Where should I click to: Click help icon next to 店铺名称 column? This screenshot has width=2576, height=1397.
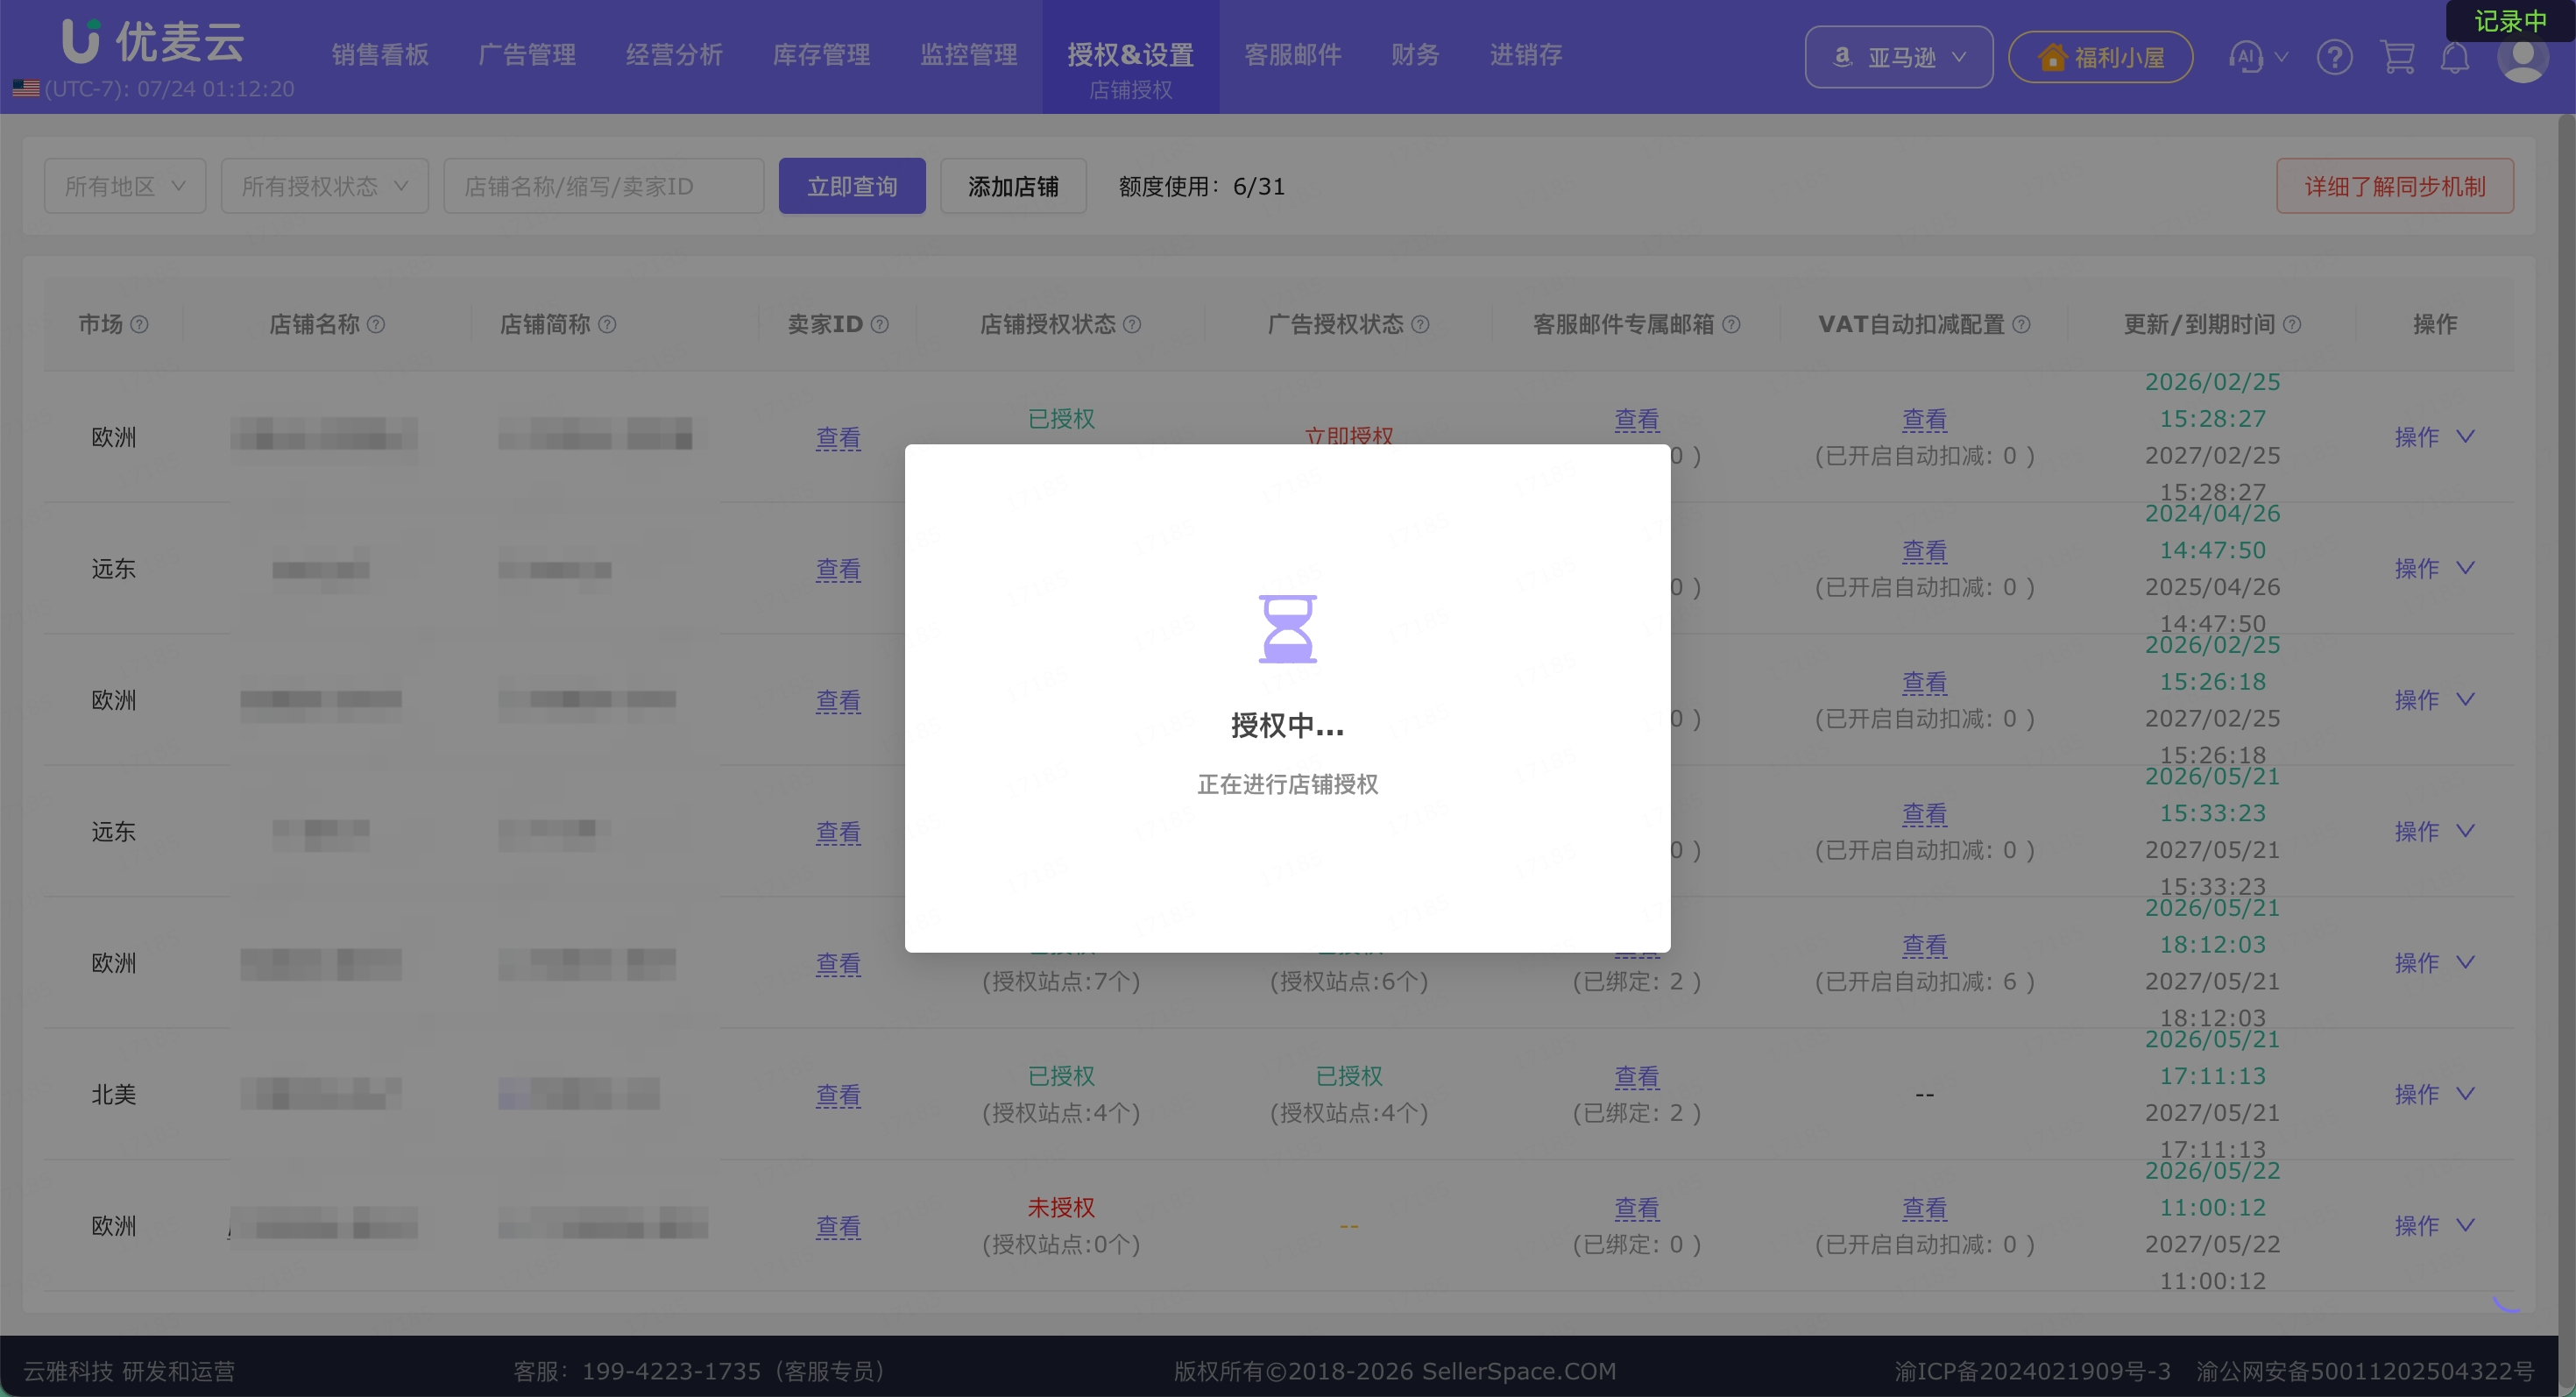pos(376,324)
